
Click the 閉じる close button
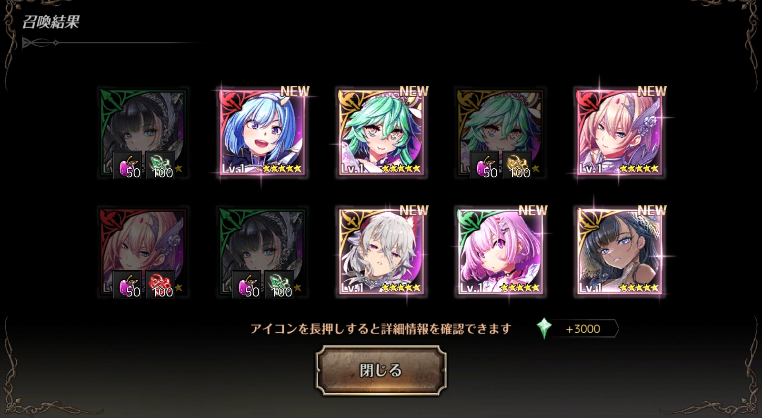[381, 370]
